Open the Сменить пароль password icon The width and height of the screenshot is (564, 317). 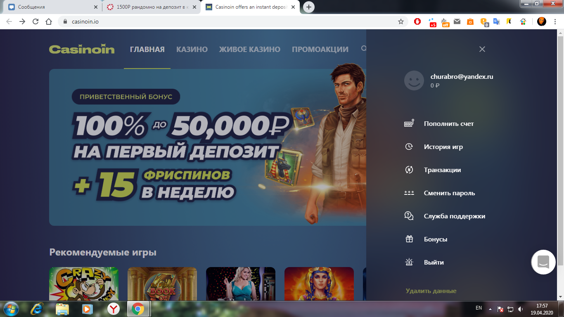click(409, 192)
